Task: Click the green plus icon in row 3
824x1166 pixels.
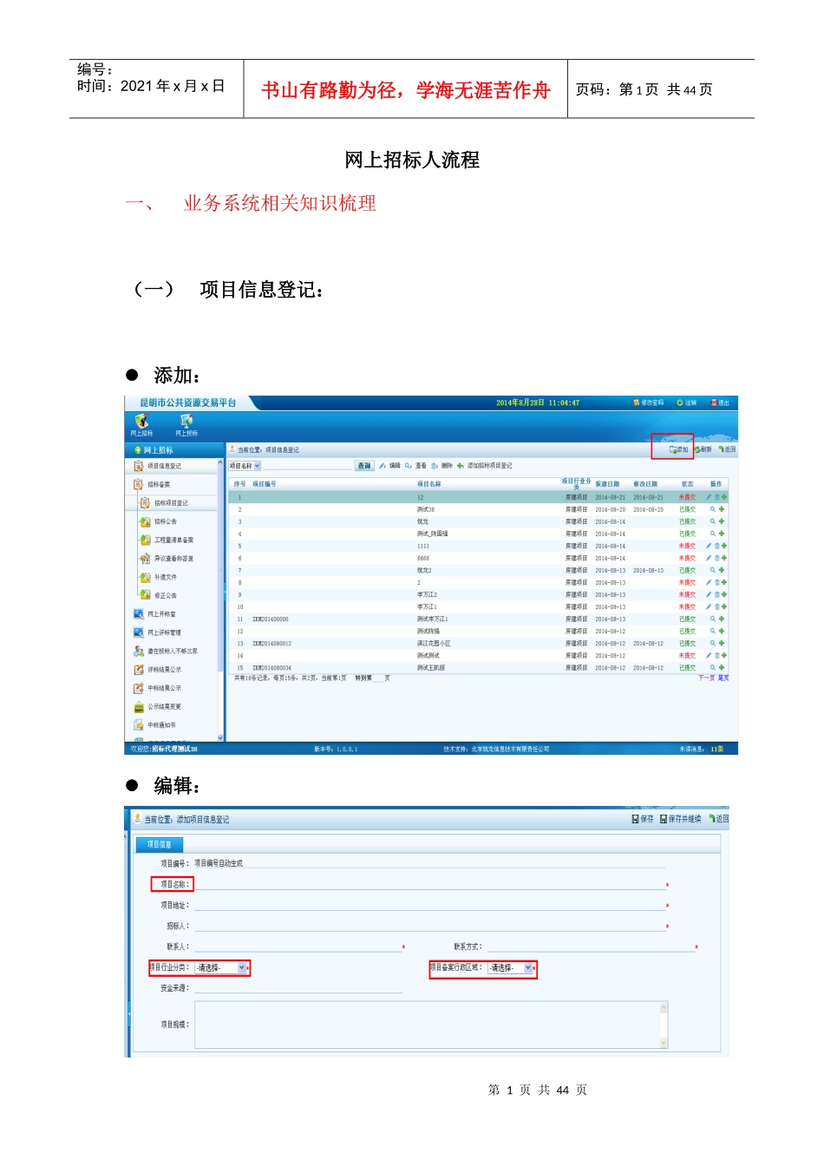Action: coord(721,521)
